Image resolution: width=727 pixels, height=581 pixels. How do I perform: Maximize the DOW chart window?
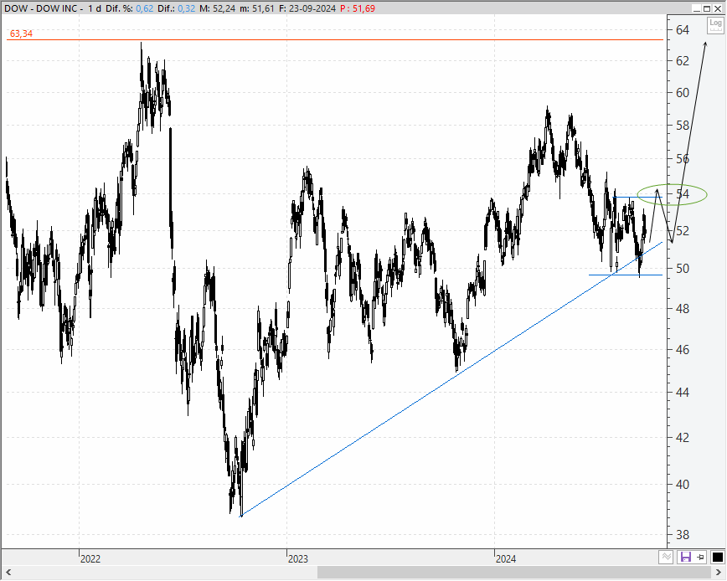707,8
